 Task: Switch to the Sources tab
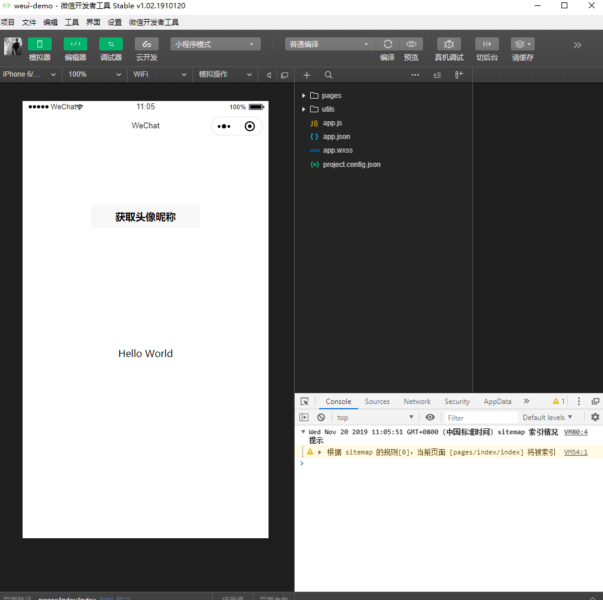(x=377, y=402)
